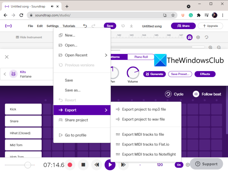Click the Upgrade button

[210, 26]
